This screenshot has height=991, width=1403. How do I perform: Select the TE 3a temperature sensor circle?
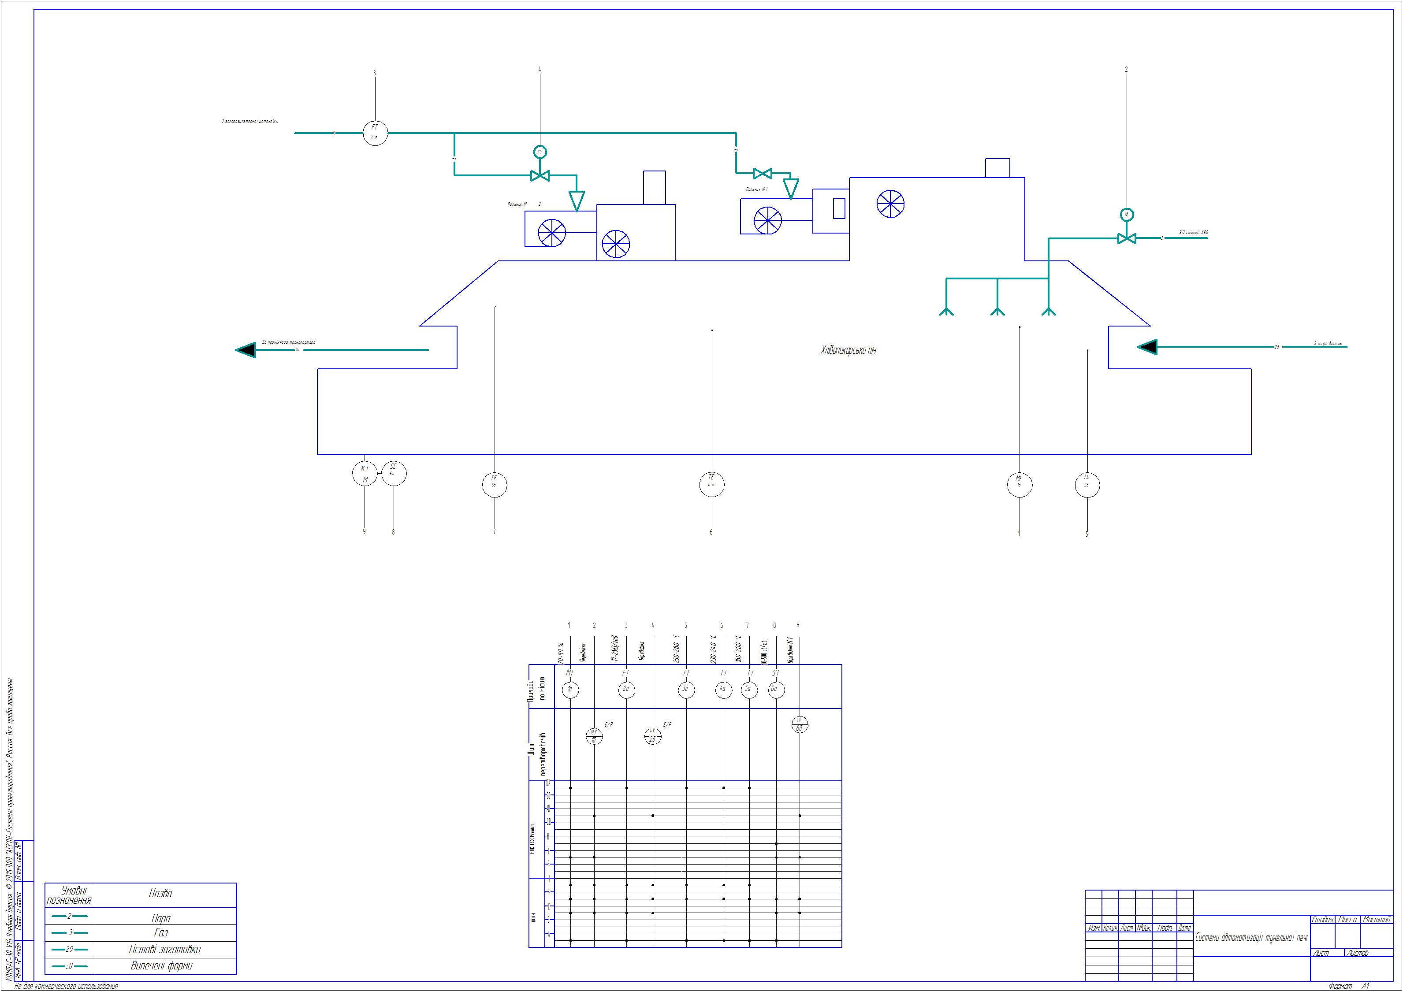point(1087,485)
